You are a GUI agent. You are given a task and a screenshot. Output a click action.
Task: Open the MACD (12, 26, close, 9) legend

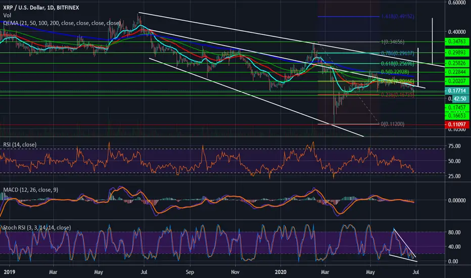click(x=31, y=190)
